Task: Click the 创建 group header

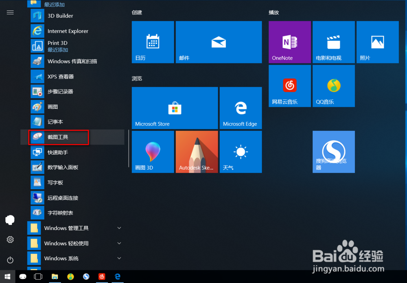Action: pos(137,13)
